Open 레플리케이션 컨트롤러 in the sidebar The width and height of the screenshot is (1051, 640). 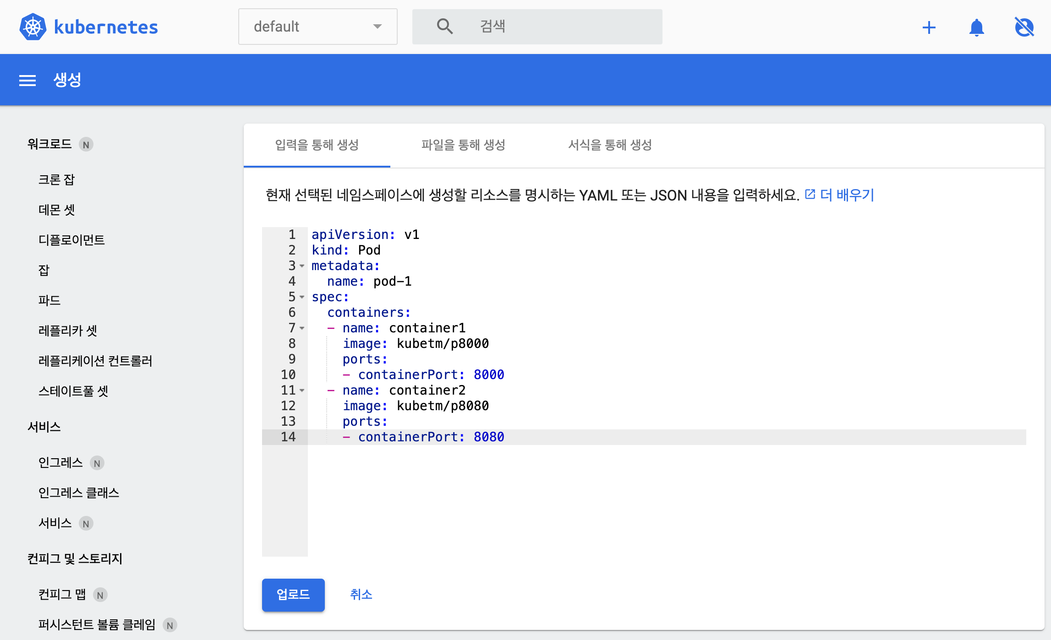pos(95,361)
